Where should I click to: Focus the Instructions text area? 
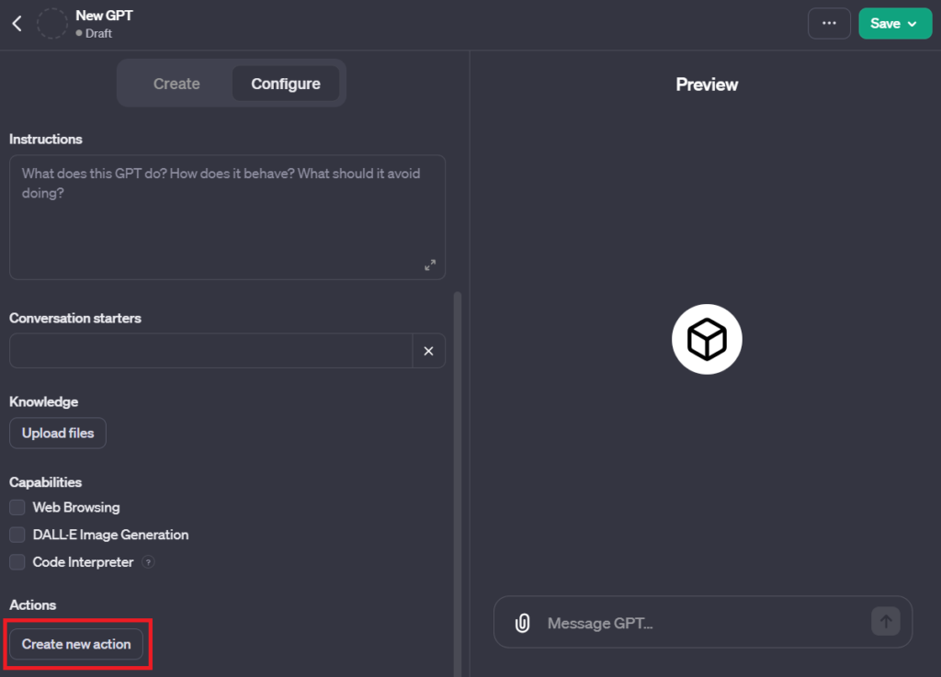point(227,217)
